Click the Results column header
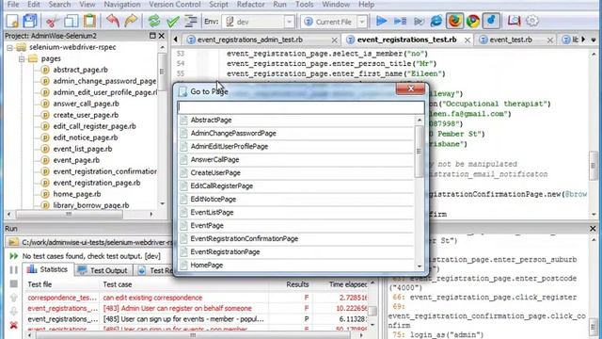The image size is (602, 339). [297, 284]
